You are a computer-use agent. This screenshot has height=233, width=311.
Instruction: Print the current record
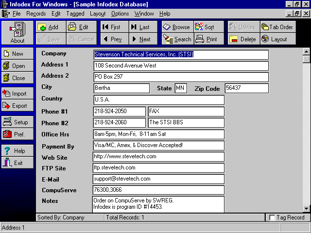point(206,39)
